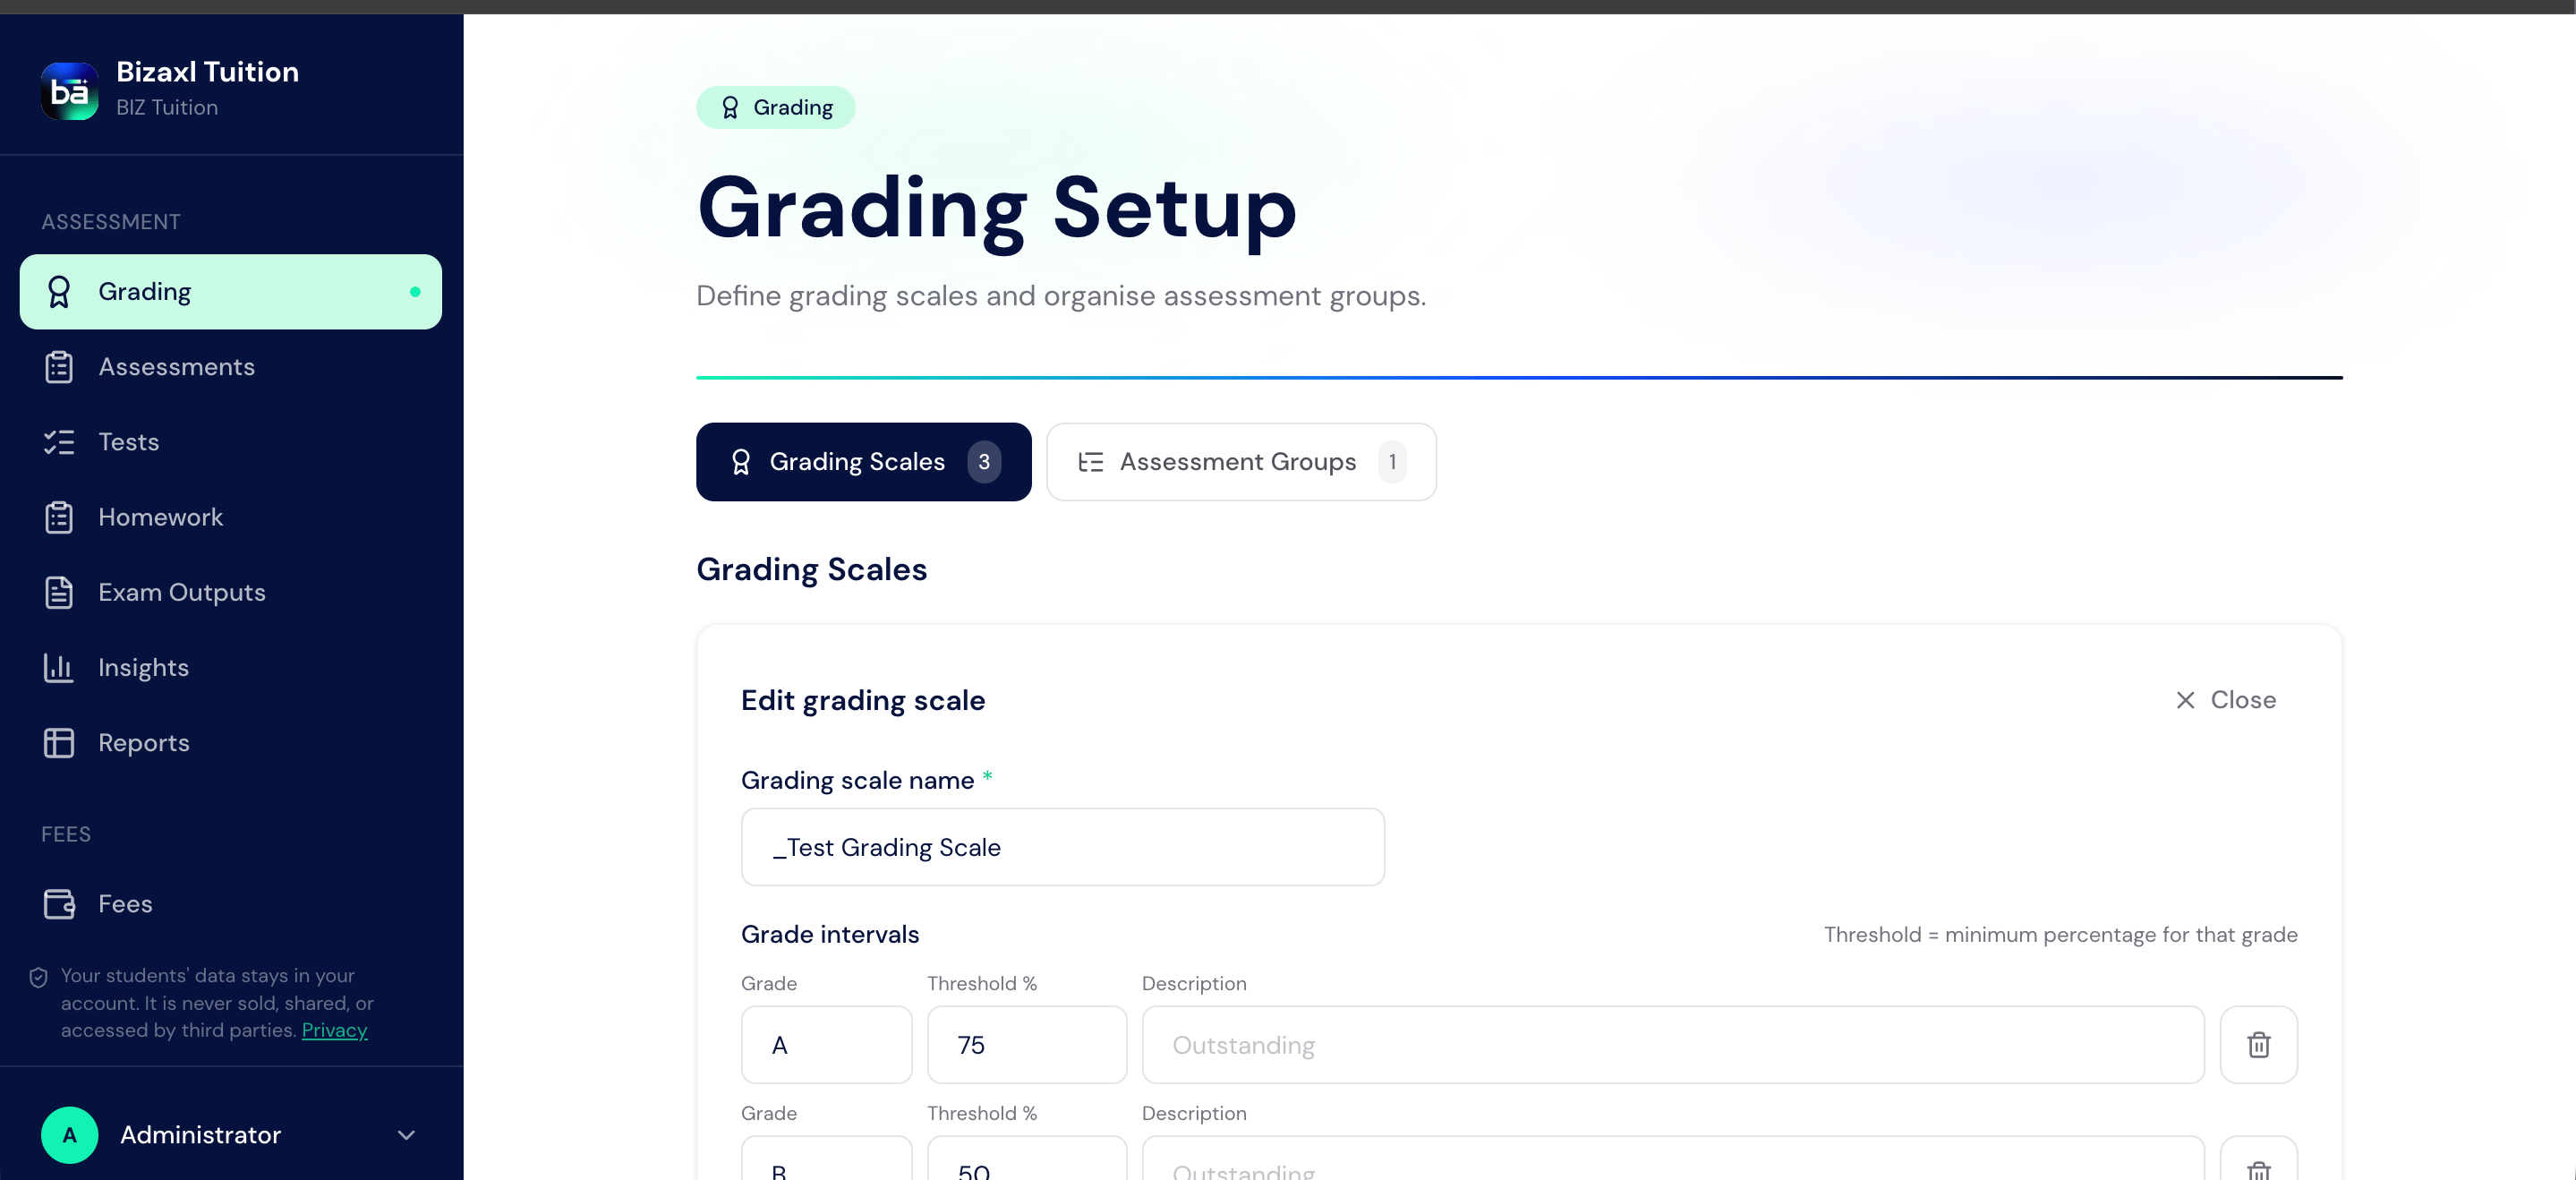Click the 'BIZ Tuition' subtitle text
2576x1180 pixels.
166,107
